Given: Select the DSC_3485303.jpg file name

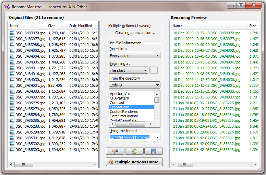Looking at the screenshot, I should pyautogui.click(x=31, y=150).
